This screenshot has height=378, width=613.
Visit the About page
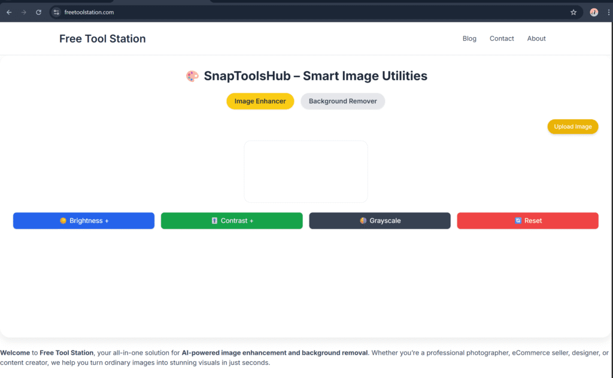coord(536,38)
